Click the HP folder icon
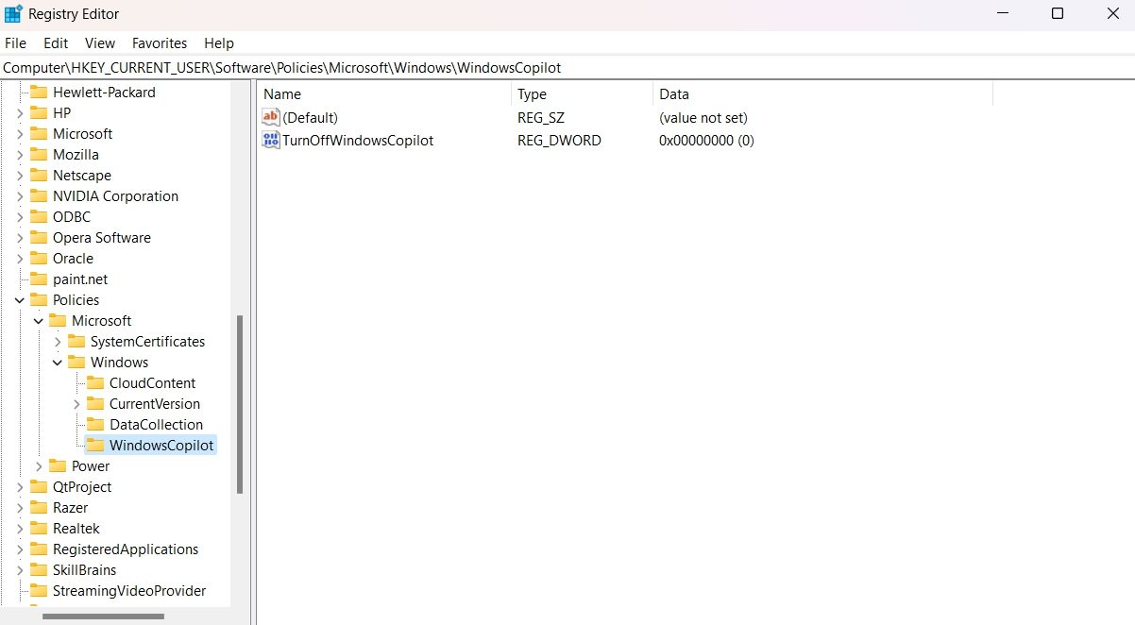 click(x=39, y=113)
